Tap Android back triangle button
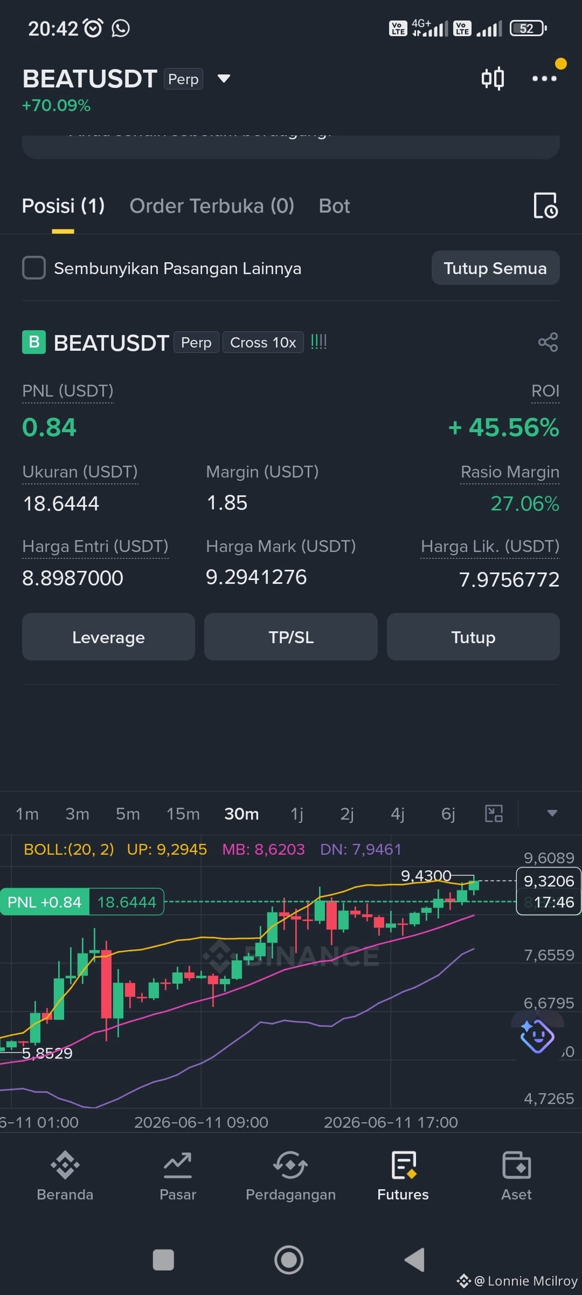Image resolution: width=582 pixels, height=1295 pixels. tap(414, 1260)
